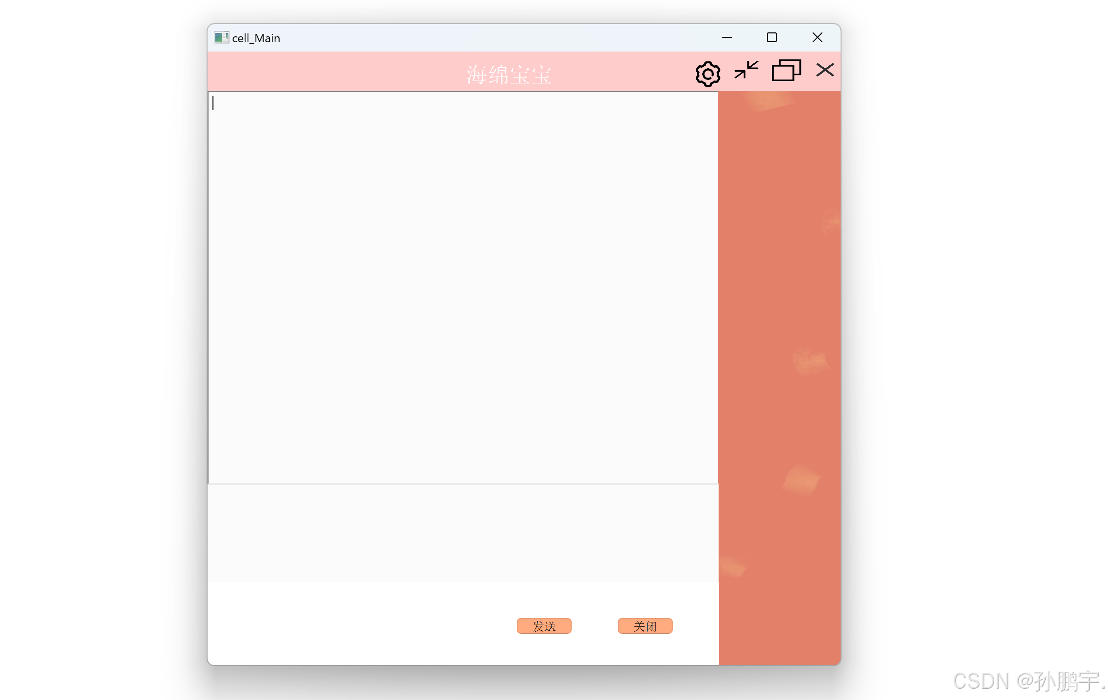Screen dimensions: 1108x700
Task: Minimize the cell_Main window
Action: point(727,37)
